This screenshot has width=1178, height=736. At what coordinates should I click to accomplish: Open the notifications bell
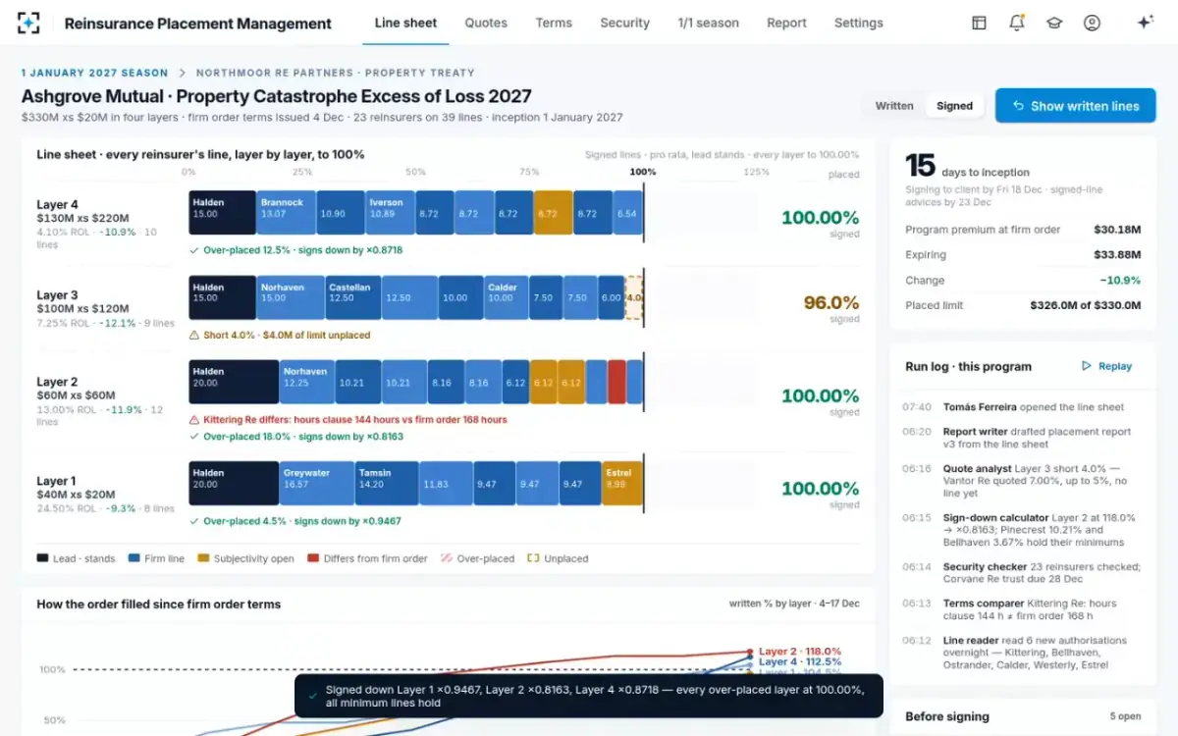[1016, 23]
